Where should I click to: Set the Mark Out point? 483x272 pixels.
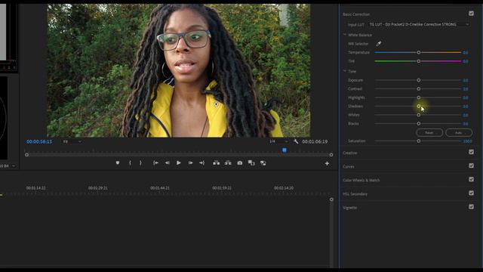[x=141, y=163]
